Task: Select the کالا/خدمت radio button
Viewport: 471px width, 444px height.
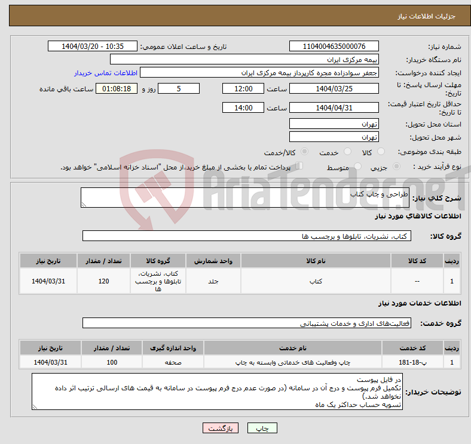Action: [x=305, y=152]
